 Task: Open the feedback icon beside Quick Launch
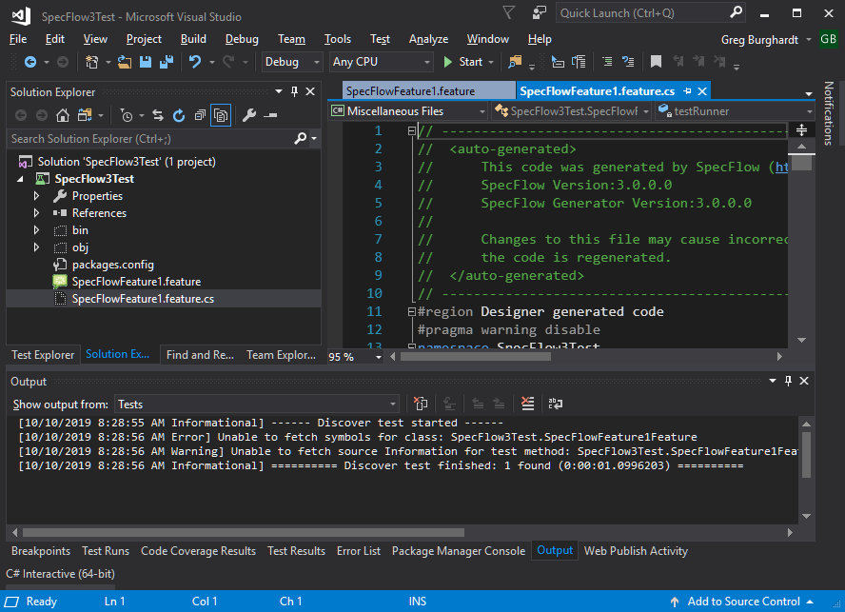click(540, 13)
